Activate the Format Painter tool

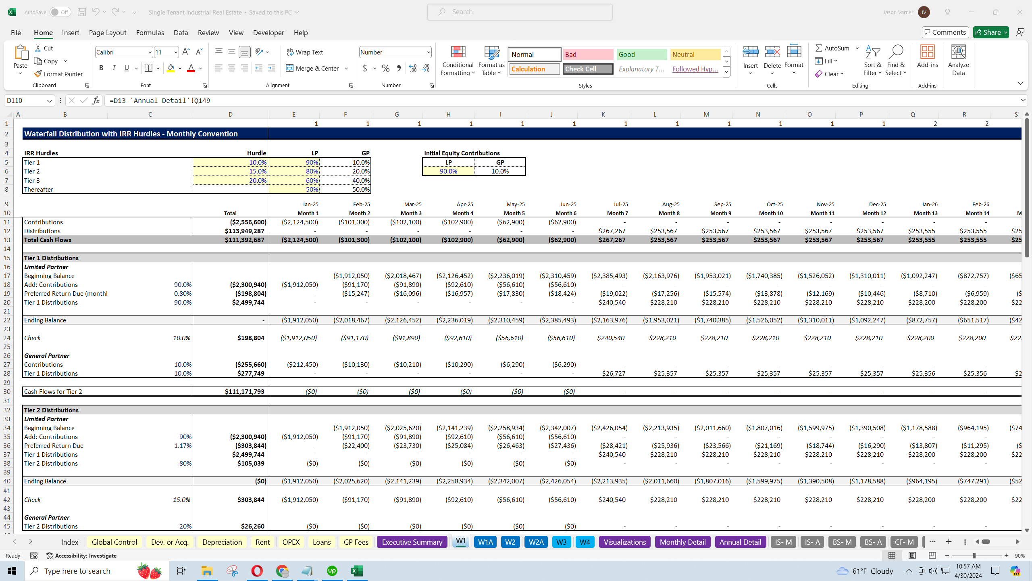coord(58,74)
